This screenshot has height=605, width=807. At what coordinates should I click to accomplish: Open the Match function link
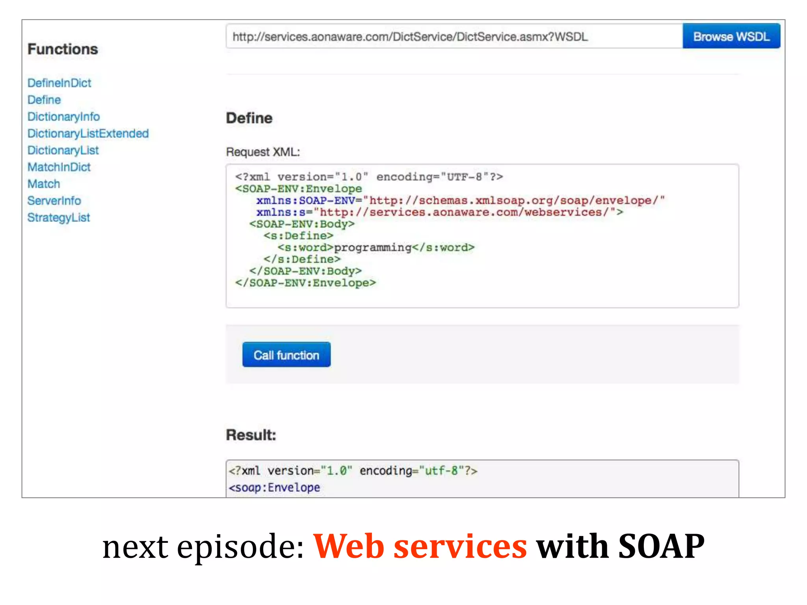tap(44, 184)
